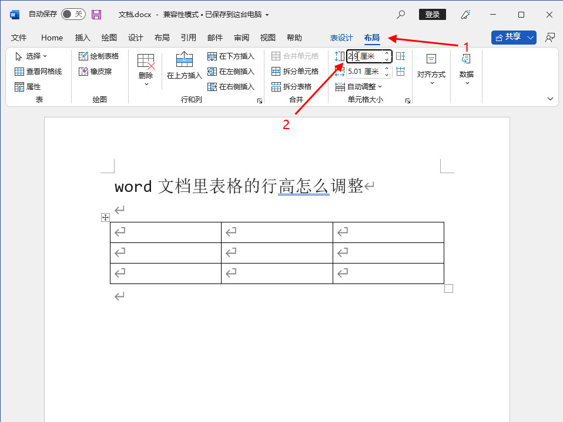Screen dimensions: 563x422
Task: Click the table resize handle square
Action: click(448, 288)
